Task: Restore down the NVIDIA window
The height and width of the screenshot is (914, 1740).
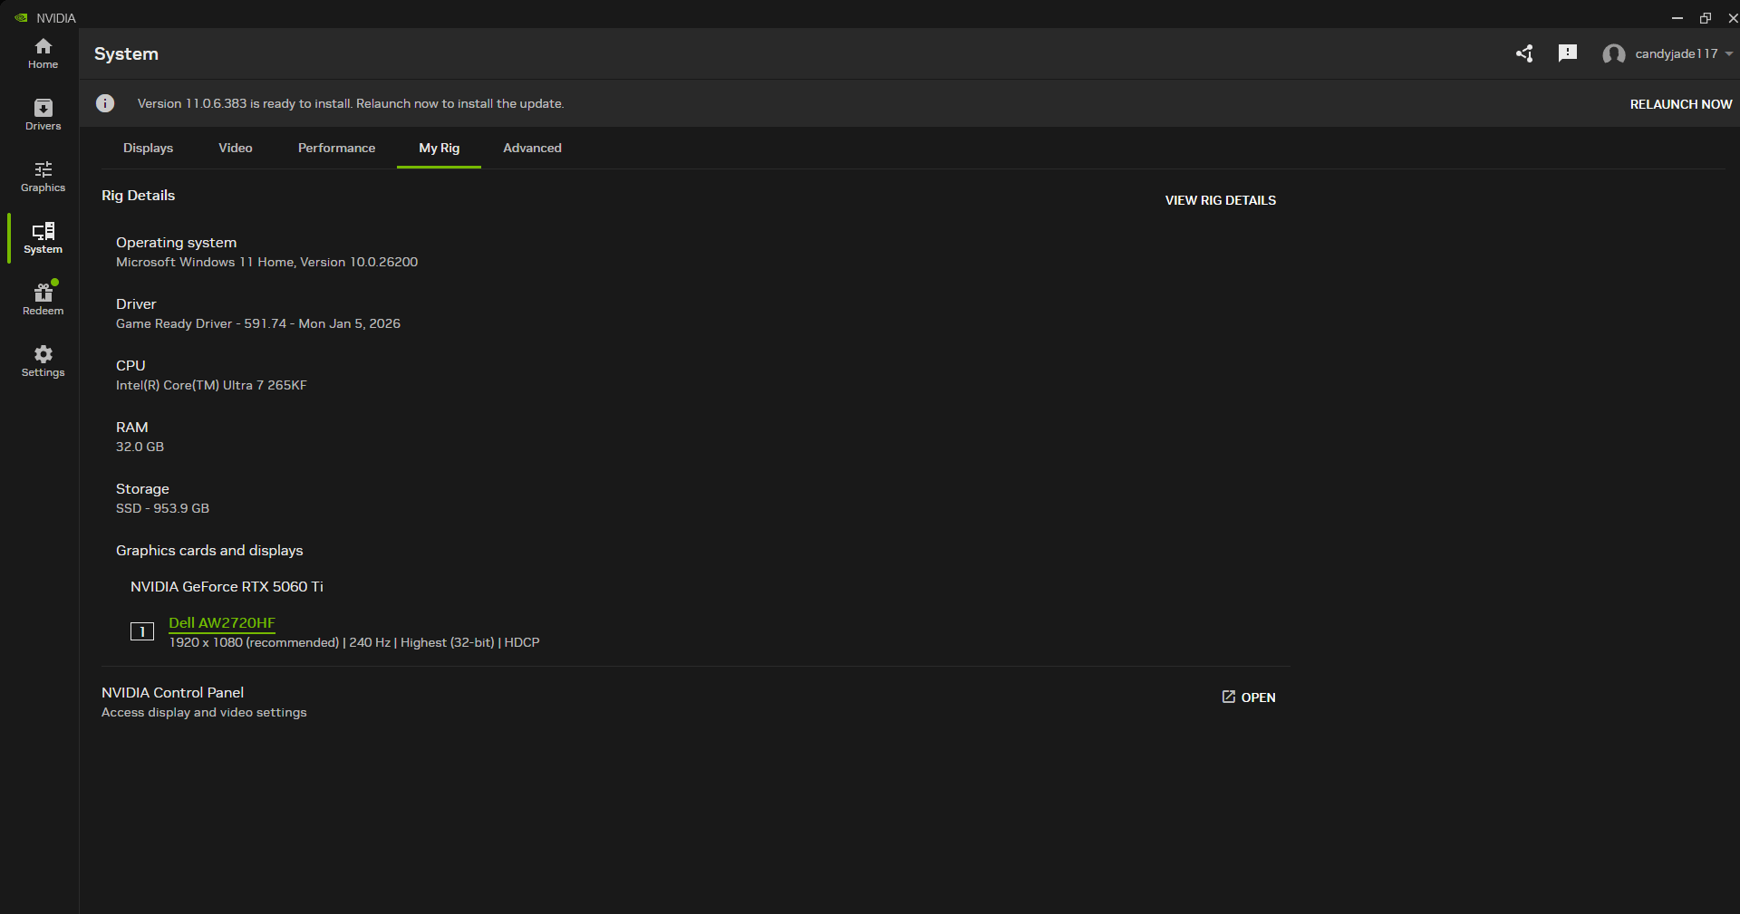Action: point(1705,18)
